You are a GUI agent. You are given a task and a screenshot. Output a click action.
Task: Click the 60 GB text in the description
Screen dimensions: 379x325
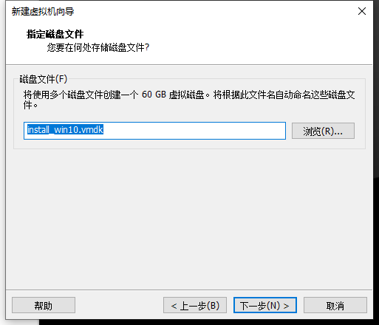tap(154, 95)
